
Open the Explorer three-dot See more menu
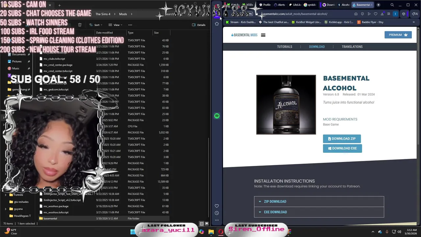[x=130, y=25]
